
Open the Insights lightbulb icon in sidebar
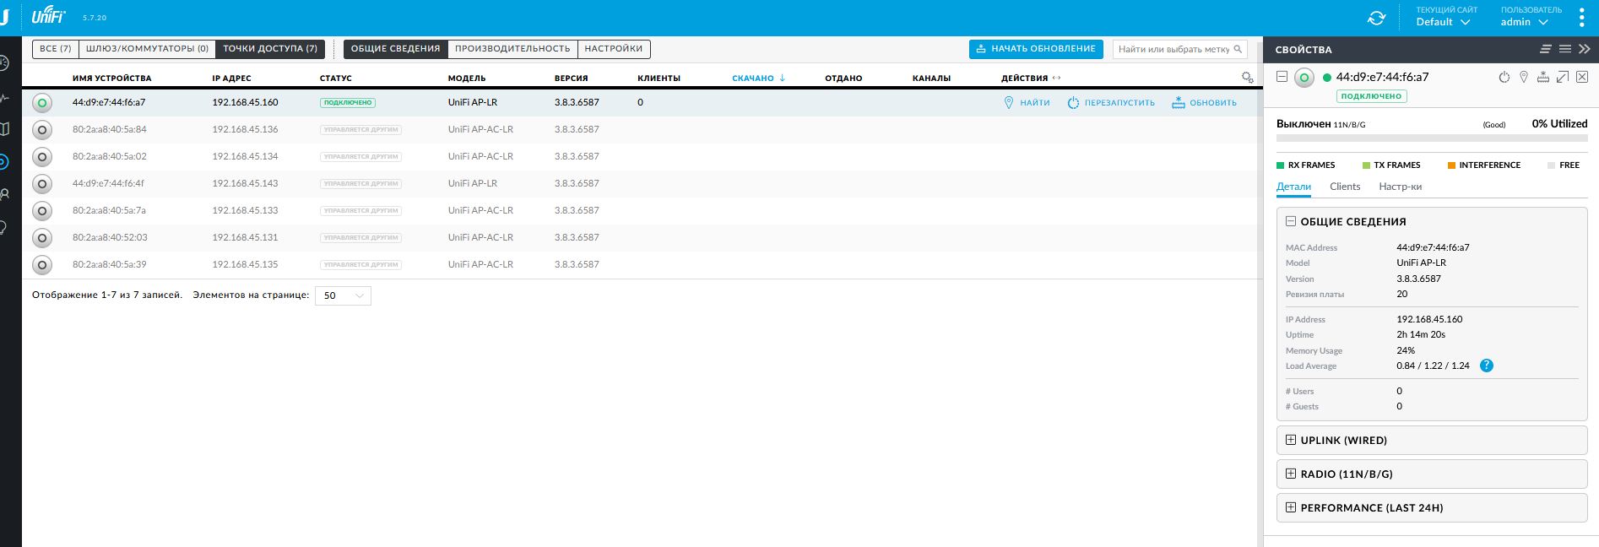pos(4,227)
